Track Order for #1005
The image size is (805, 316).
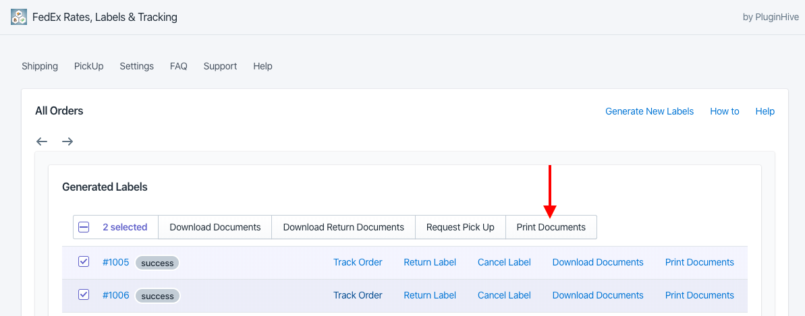point(358,262)
